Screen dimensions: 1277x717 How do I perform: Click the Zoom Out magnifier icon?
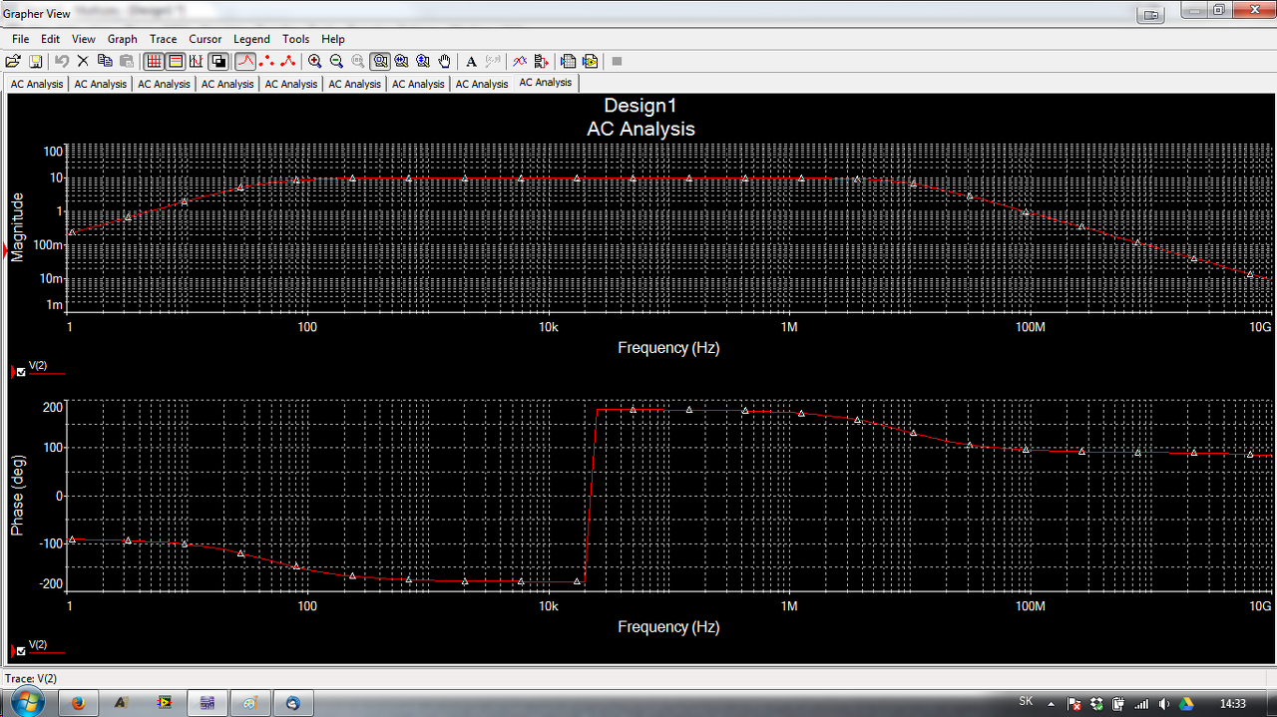[x=337, y=61]
